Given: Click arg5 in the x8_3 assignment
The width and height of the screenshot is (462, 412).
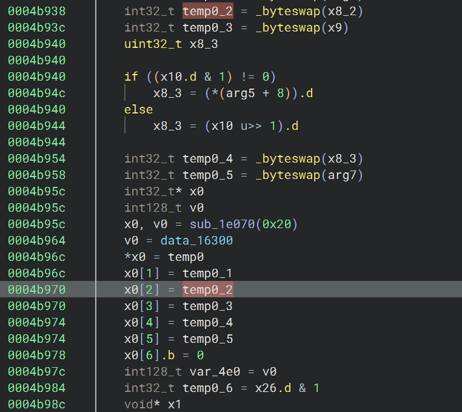Looking at the screenshot, I should [240, 93].
